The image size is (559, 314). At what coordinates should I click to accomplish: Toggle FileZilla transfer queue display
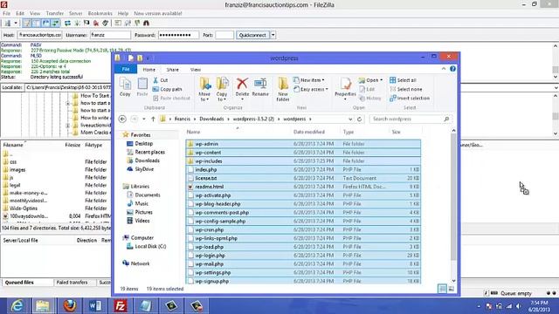pyautogui.click(x=55, y=24)
